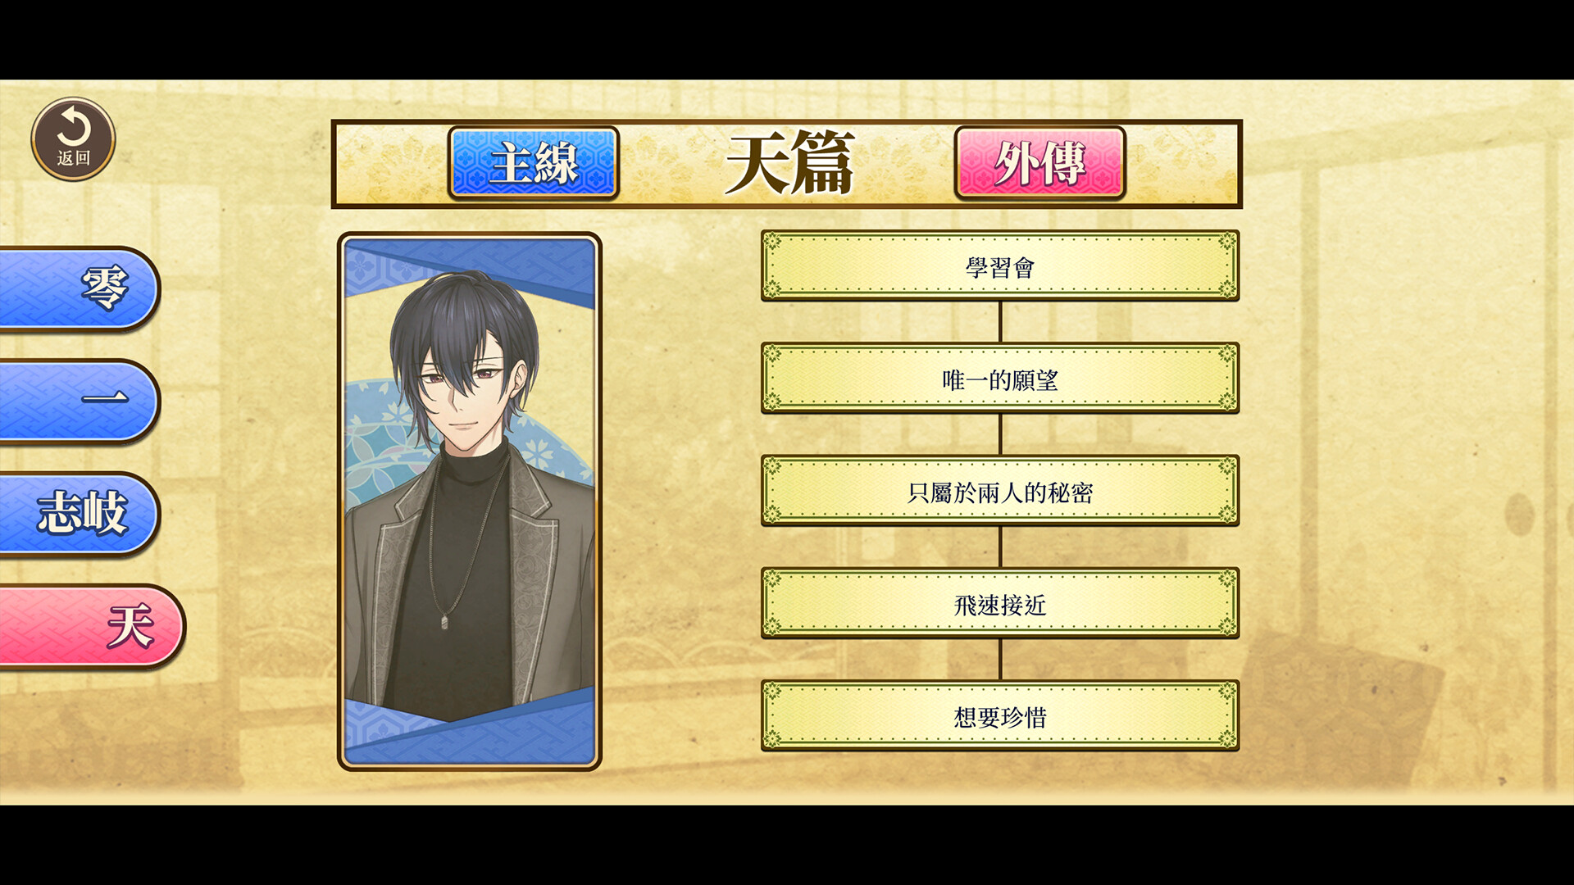Open the 唯一的願望 story chapter
Screen dimensions: 1574x885
[1000, 378]
